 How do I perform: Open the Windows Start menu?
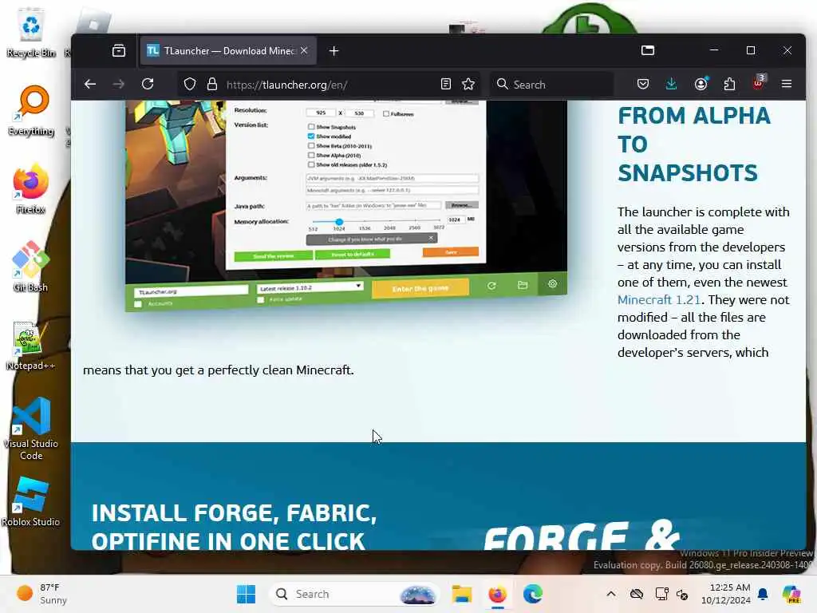click(x=246, y=594)
